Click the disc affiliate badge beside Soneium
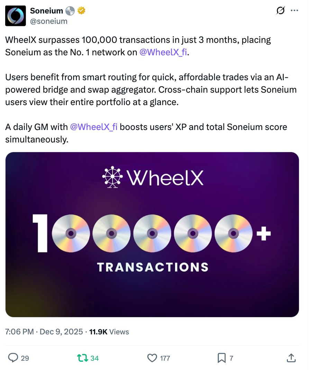The image size is (310, 370). [x=70, y=11]
